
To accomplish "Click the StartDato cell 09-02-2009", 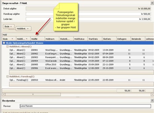I will coord(94,50).
